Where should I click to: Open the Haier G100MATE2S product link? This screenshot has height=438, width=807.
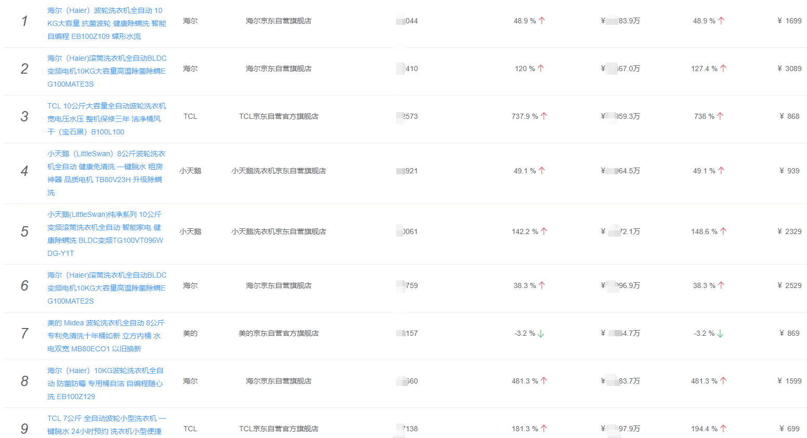click(x=107, y=288)
